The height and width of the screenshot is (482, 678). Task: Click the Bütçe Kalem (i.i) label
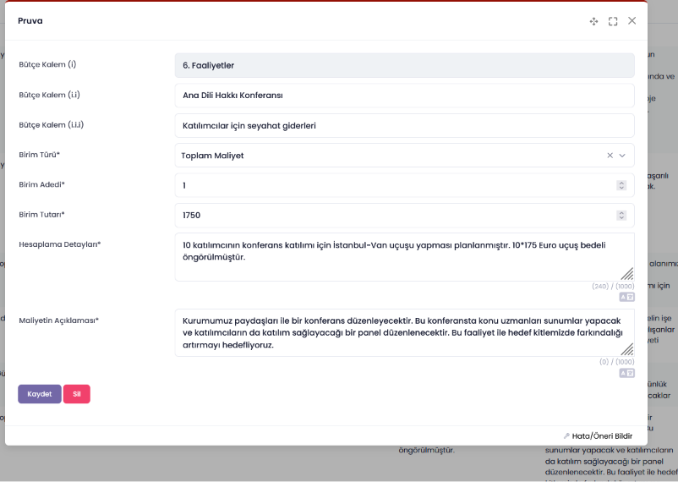click(x=49, y=95)
